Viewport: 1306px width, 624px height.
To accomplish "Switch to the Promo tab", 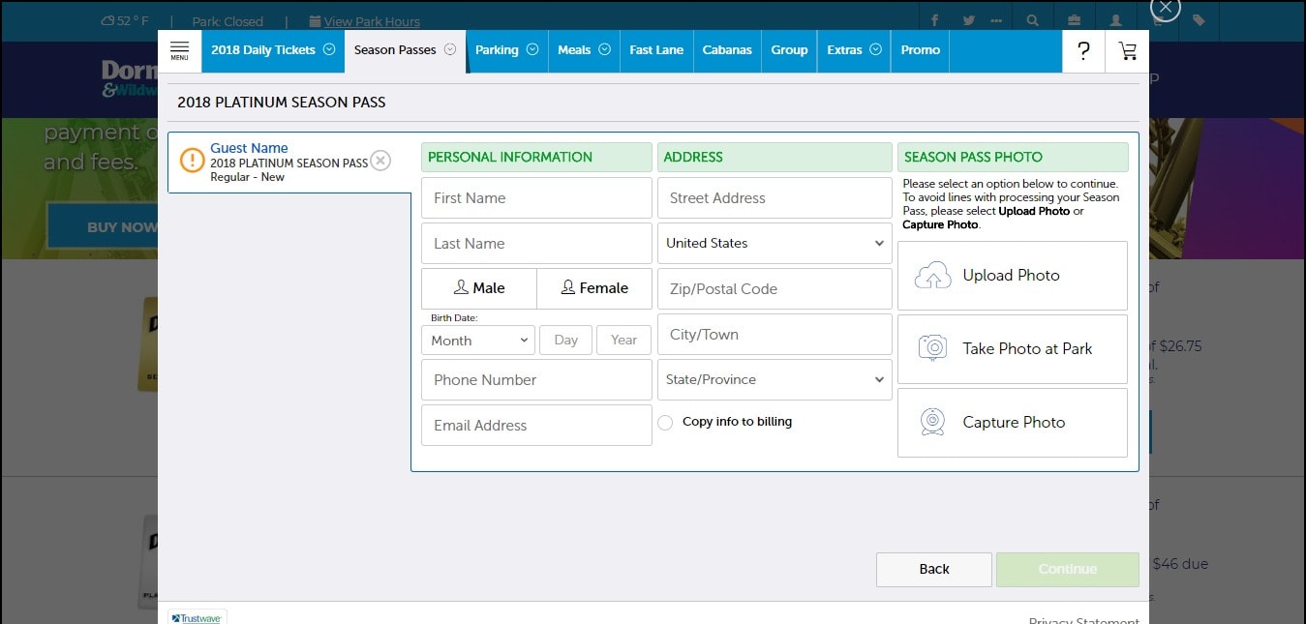I will (920, 50).
